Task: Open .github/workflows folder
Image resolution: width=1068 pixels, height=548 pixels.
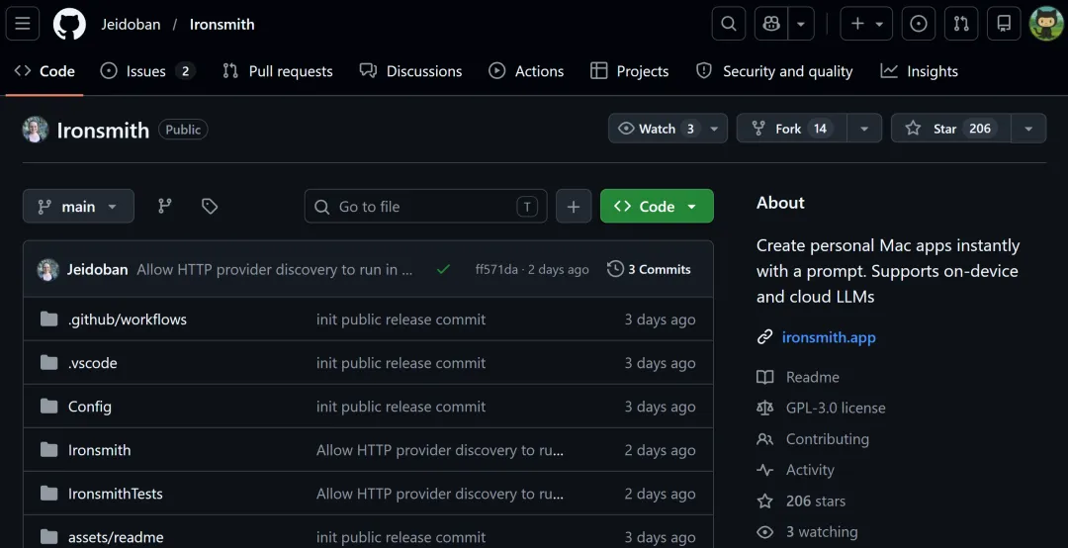Action: [128, 319]
